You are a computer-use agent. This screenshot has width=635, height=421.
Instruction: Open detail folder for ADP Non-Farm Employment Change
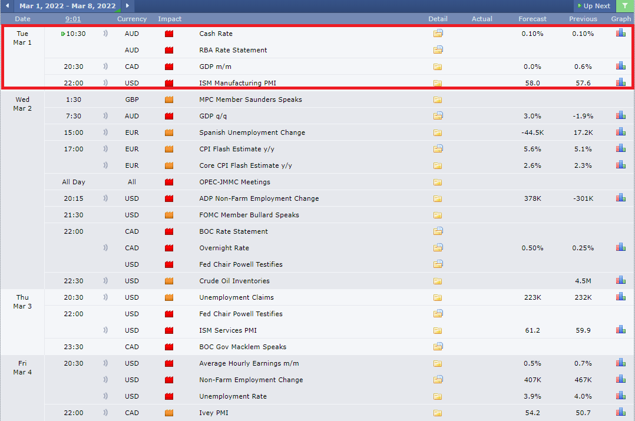coord(438,199)
